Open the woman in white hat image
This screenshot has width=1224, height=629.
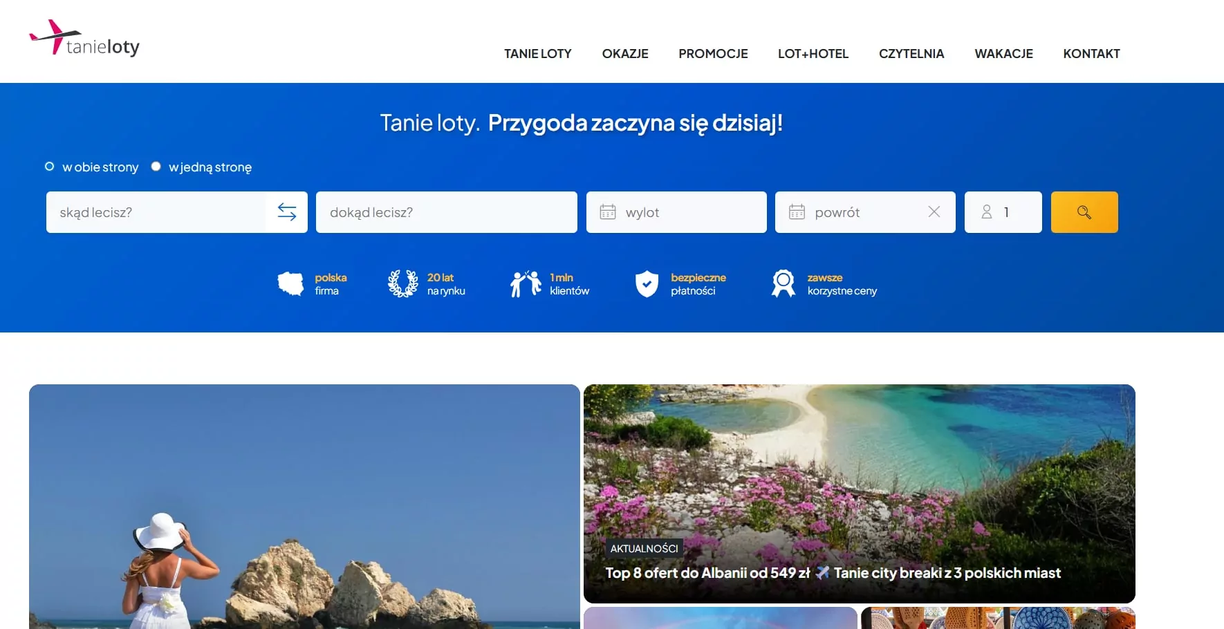point(304,506)
